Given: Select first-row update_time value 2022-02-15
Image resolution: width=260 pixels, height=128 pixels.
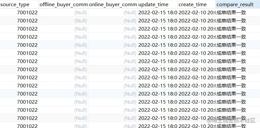Looking at the screenshot, I should coord(158,13).
